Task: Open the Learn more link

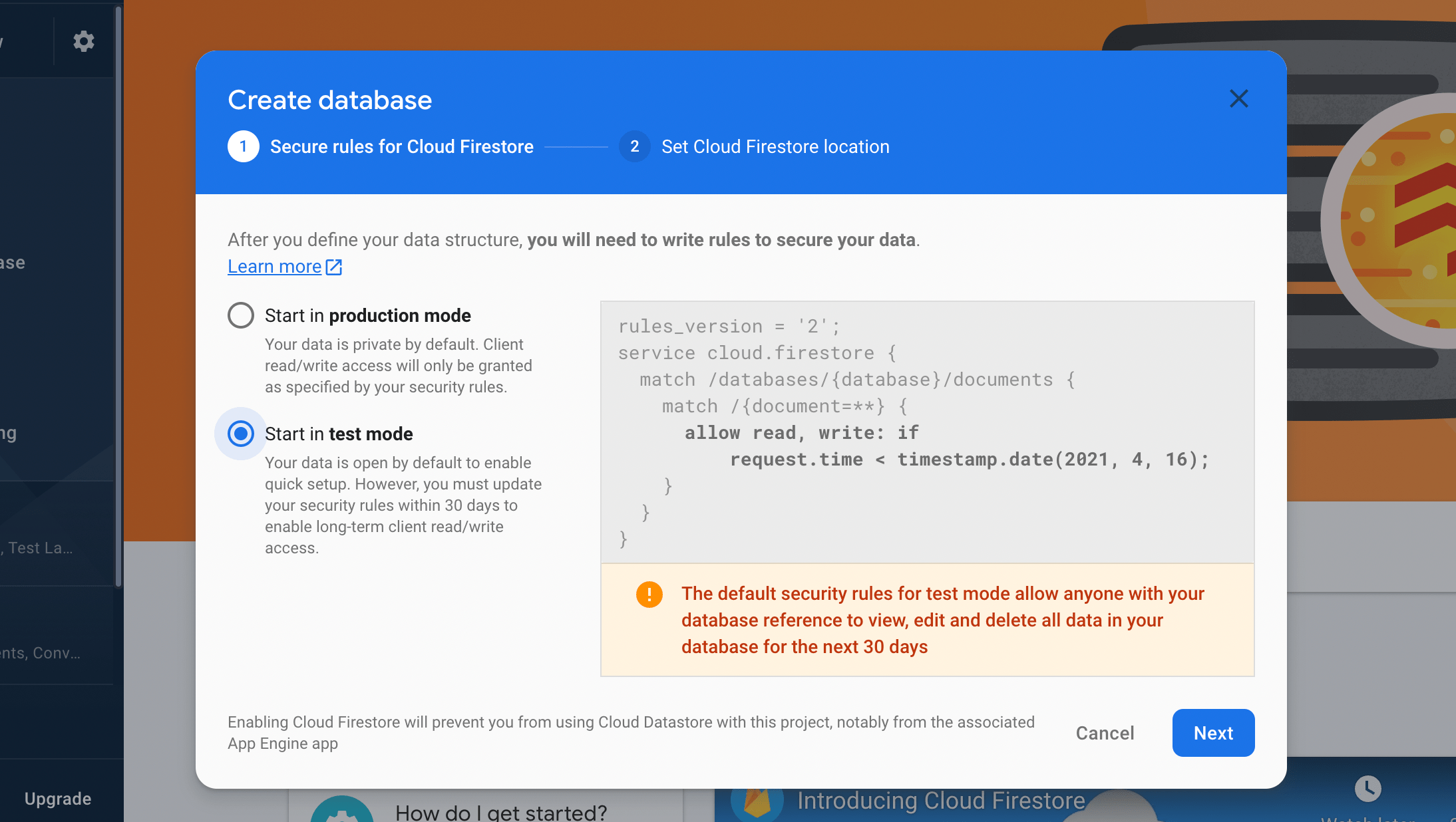Action: coord(274,267)
